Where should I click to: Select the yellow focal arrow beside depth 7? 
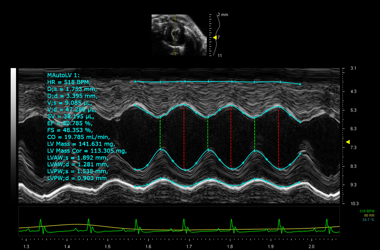coord(215,37)
